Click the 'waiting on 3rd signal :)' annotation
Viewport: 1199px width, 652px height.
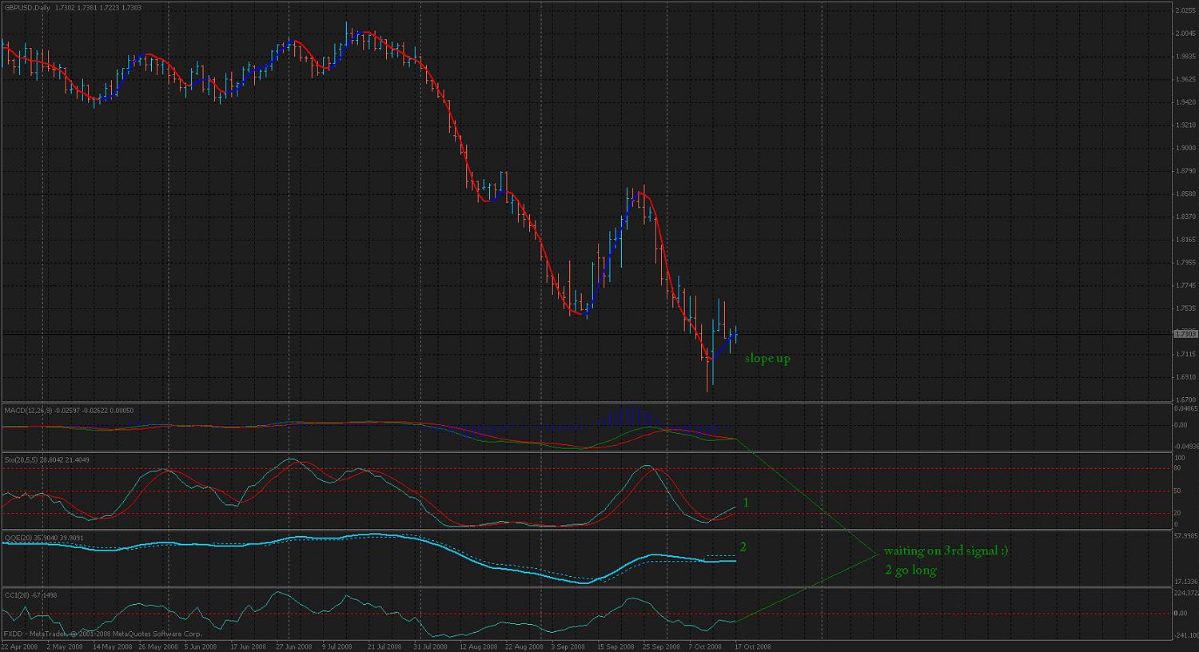point(946,551)
